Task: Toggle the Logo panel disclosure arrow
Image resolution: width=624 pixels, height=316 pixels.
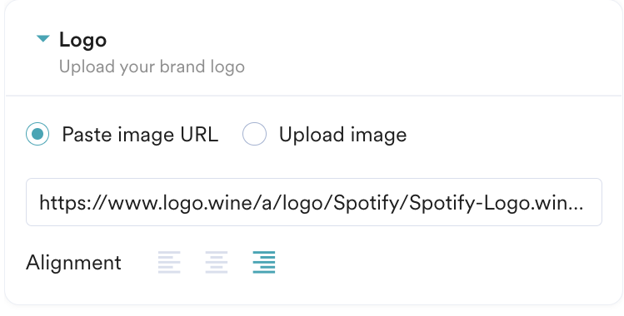Action: tap(43, 38)
